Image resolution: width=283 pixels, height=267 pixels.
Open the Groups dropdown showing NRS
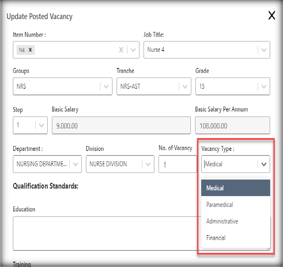[106, 87]
